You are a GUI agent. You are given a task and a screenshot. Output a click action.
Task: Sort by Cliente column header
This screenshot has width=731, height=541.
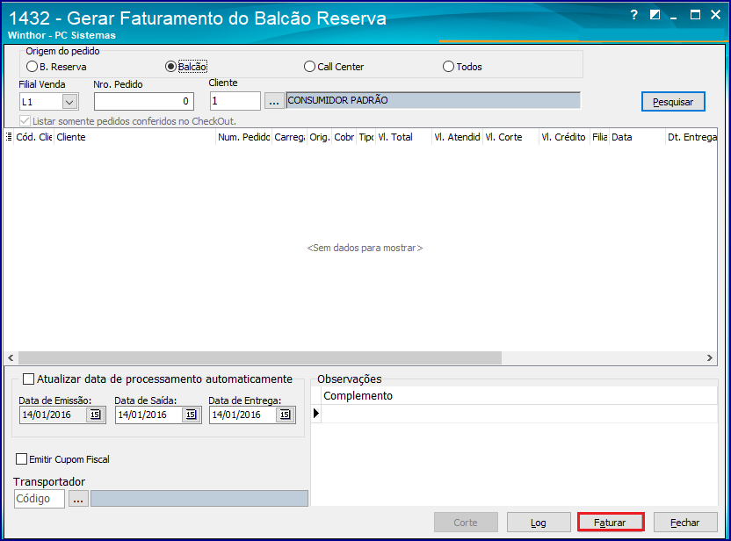click(x=134, y=137)
